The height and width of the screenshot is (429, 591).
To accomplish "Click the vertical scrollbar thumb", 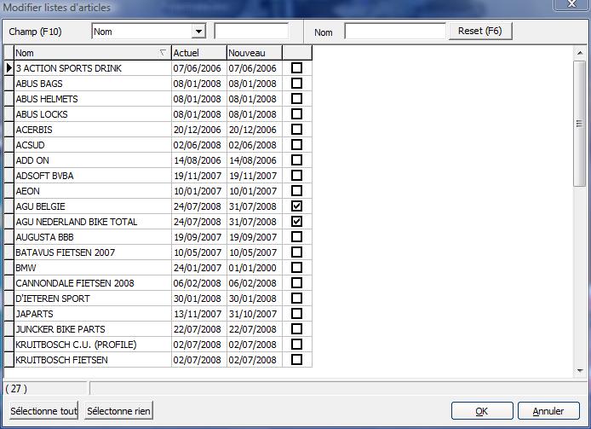I will tap(580, 124).
